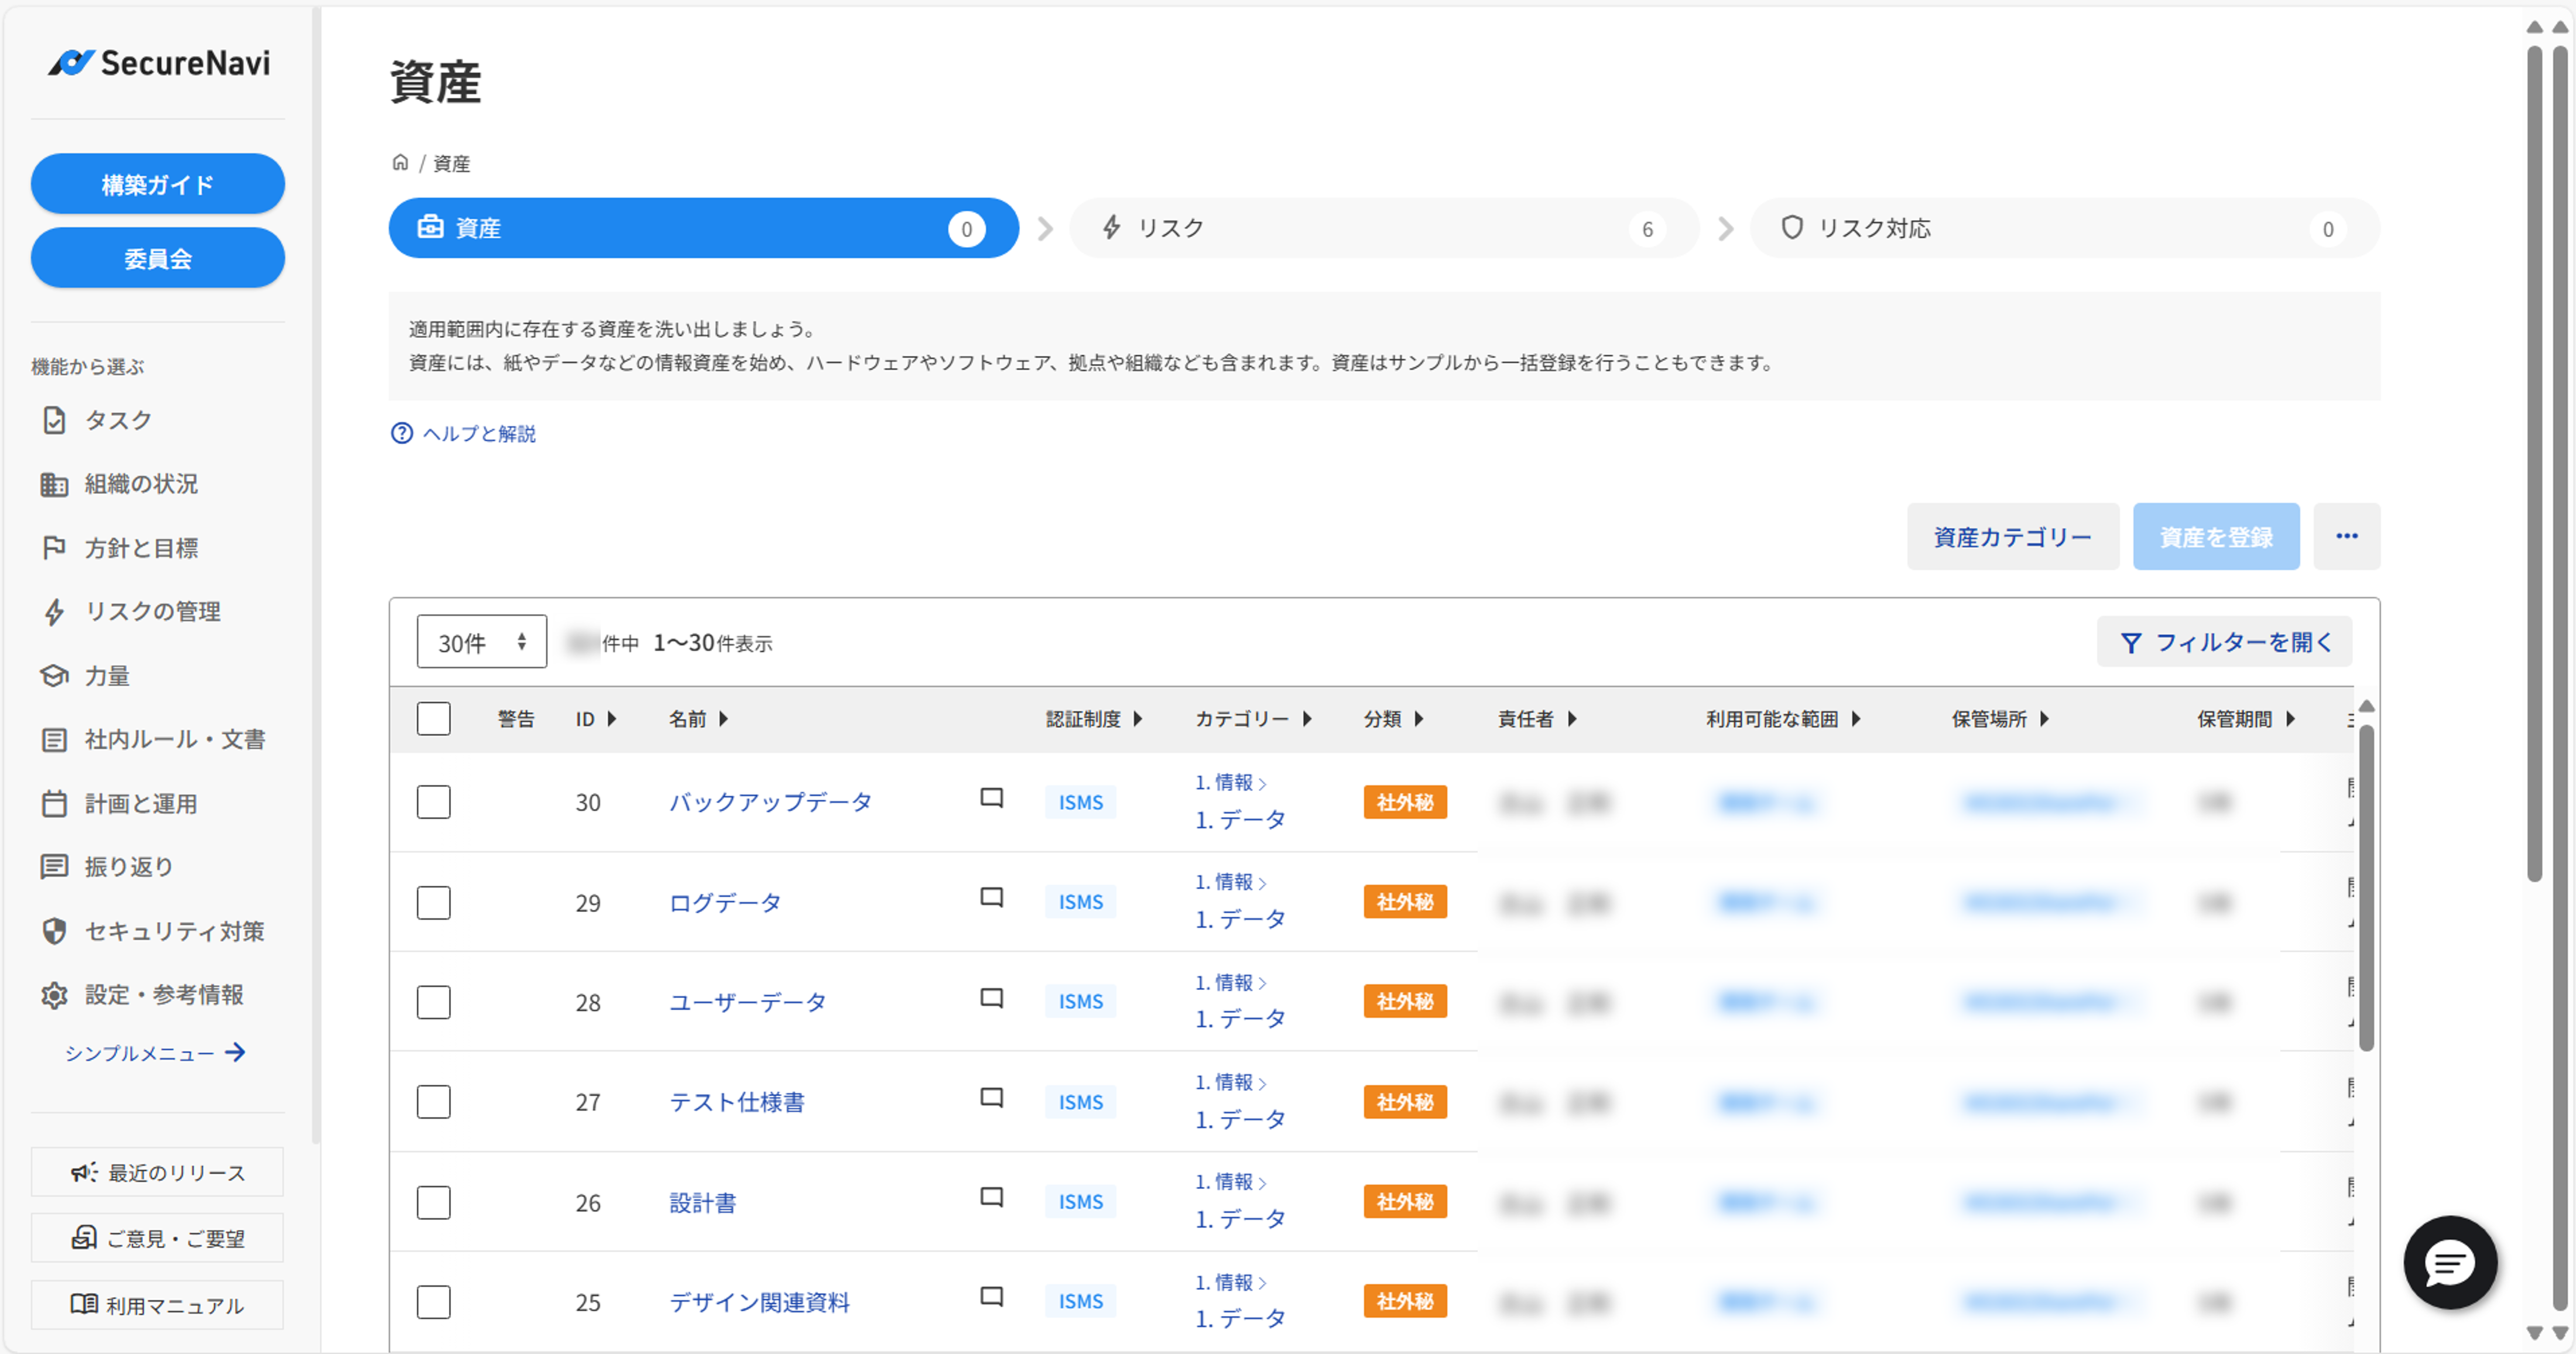Open 組織の状況 in sidebar menu

coord(141,484)
